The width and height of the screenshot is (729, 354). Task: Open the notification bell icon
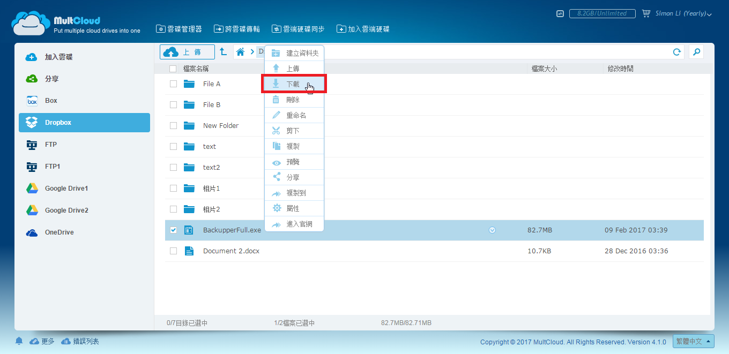pos(19,341)
